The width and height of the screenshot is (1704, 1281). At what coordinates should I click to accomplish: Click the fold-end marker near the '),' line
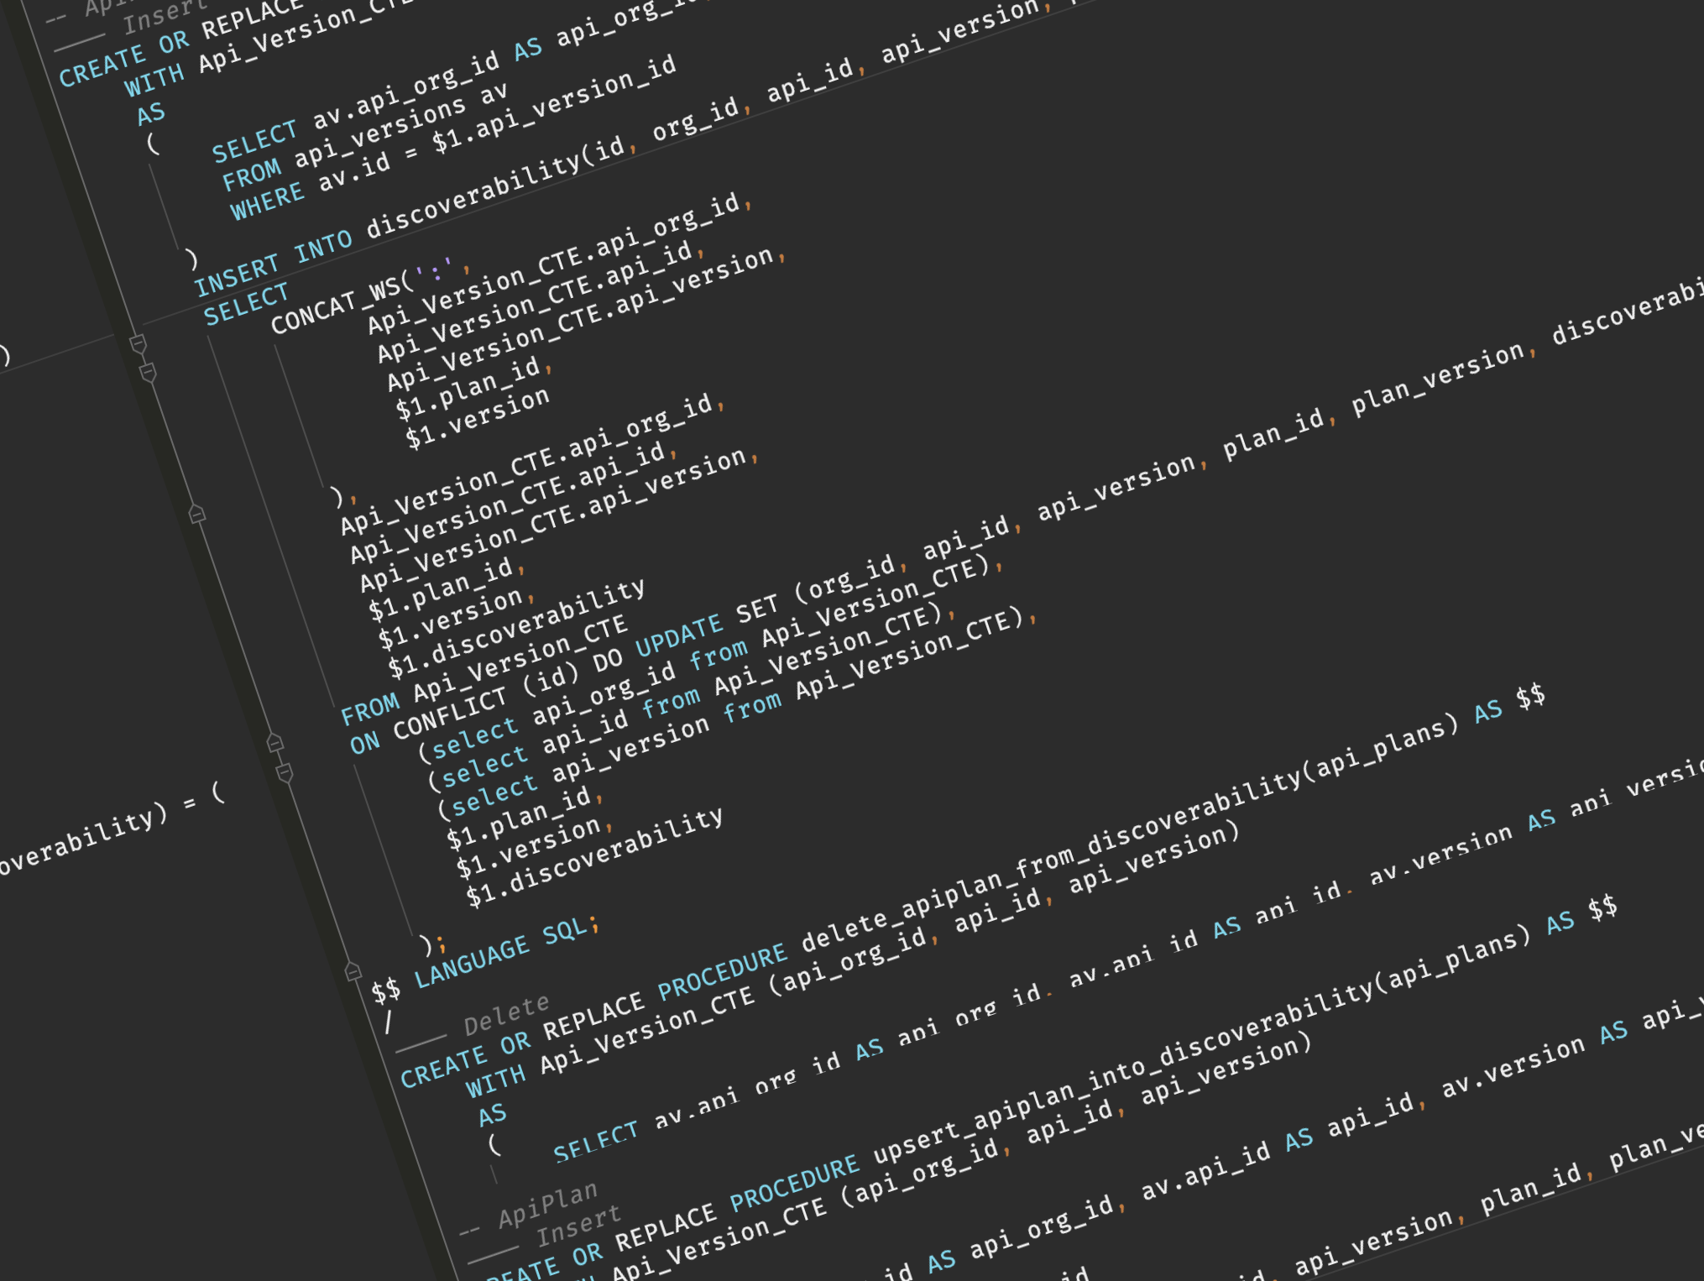[x=196, y=514]
